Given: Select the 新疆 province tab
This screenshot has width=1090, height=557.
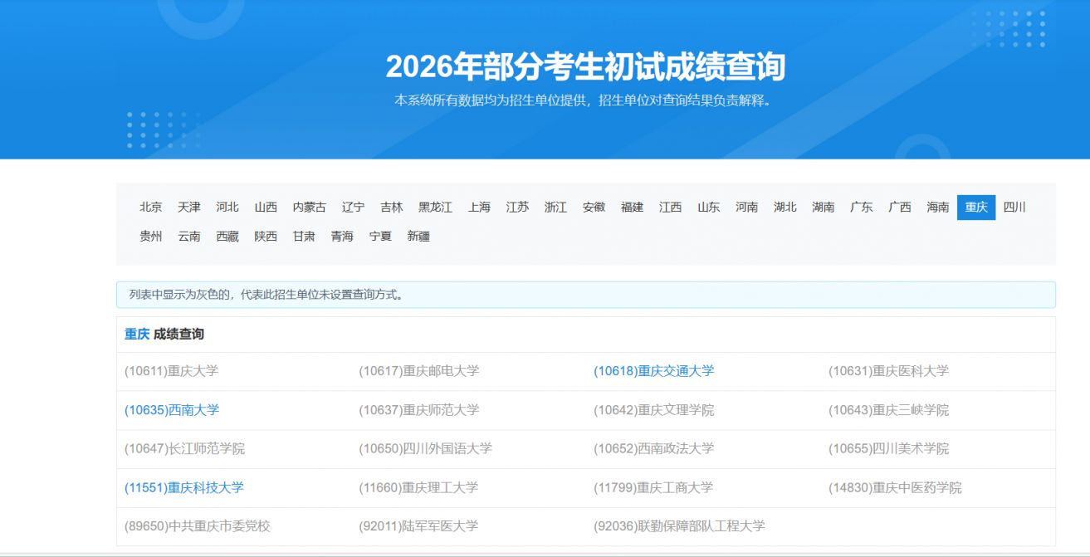Looking at the screenshot, I should pyautogui.click(x=418, y=237).
